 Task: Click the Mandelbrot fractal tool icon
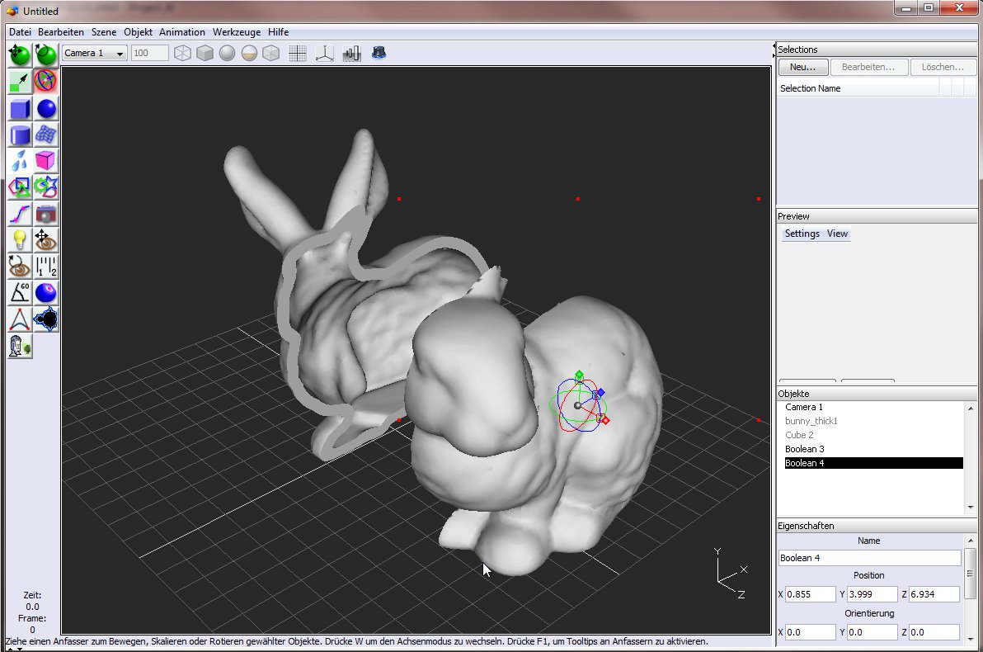tap(45, 319)
